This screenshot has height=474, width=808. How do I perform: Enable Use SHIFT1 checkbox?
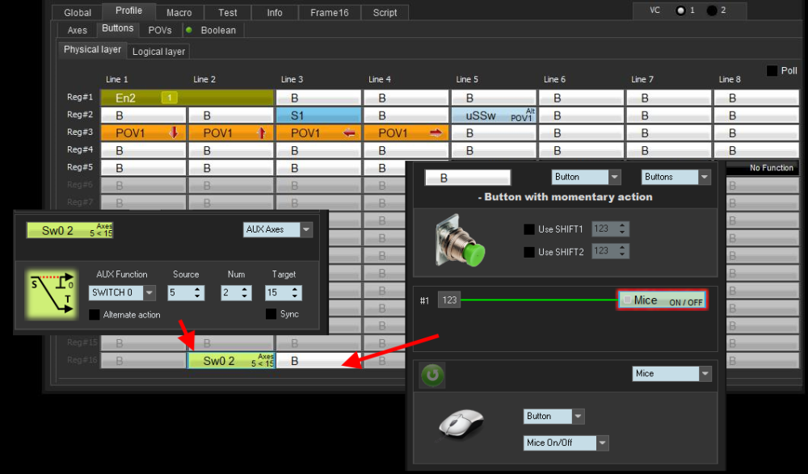click(528, 229)
